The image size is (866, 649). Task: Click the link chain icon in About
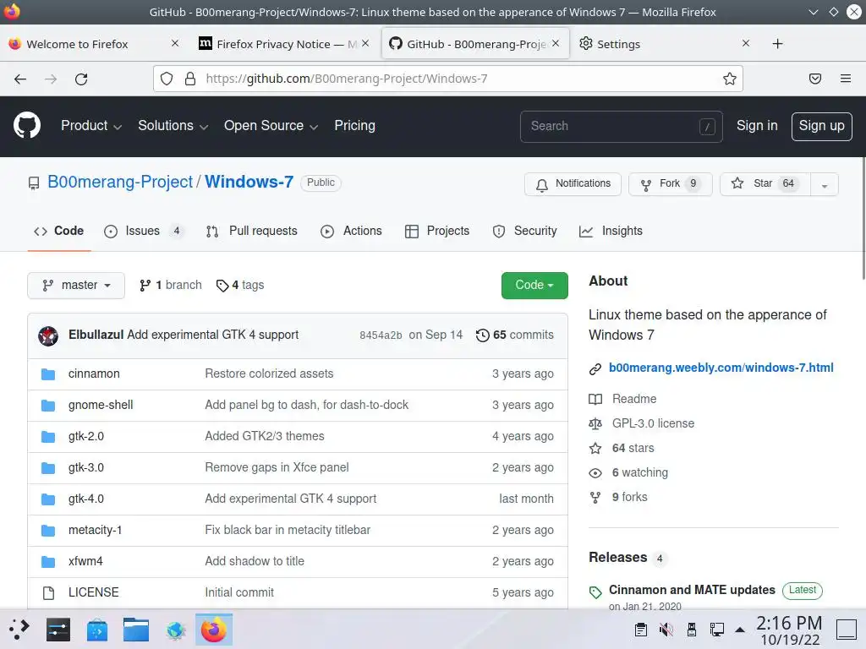click(x=595, y=368)
